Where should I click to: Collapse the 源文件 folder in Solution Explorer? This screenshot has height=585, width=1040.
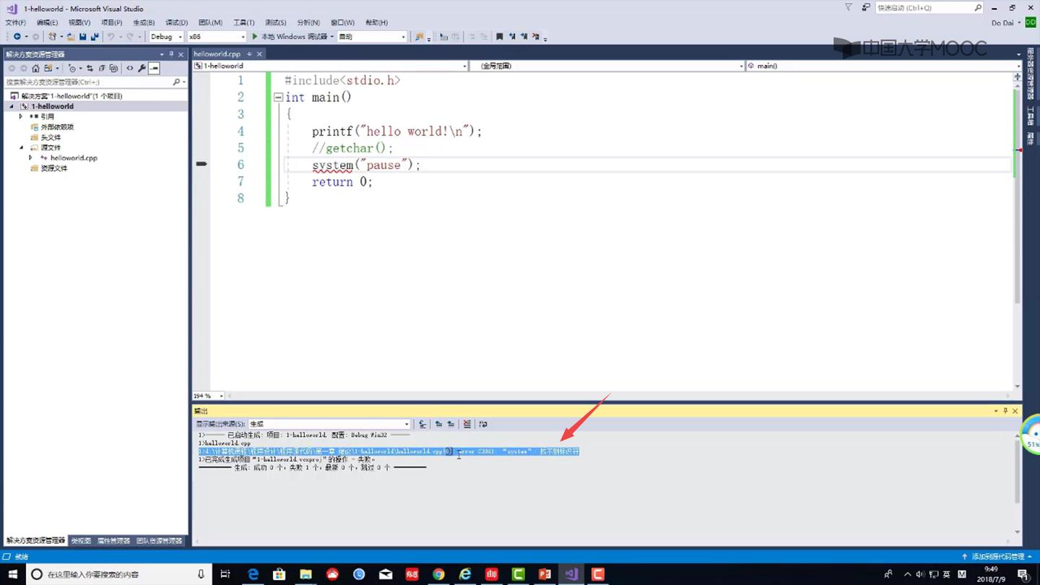[21, 147]
